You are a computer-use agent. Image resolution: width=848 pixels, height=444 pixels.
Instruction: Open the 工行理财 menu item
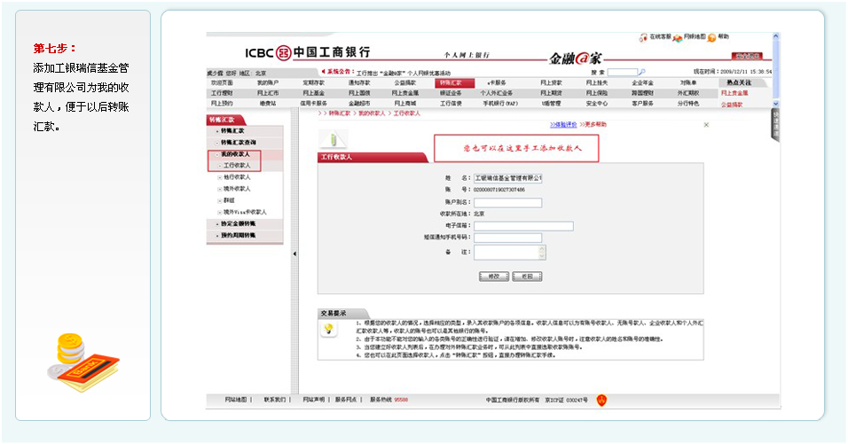click(x=222, y=93)
